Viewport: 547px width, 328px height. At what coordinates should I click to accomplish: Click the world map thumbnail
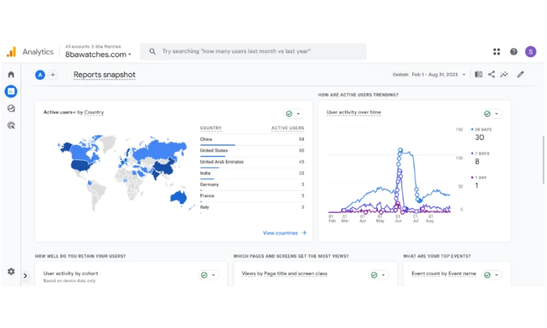(x=124, y=174)
